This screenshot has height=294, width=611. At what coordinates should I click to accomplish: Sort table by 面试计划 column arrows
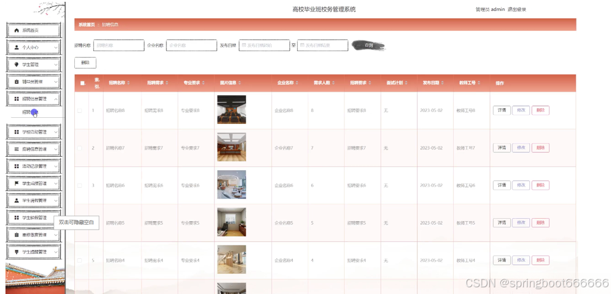coord(406,83)
